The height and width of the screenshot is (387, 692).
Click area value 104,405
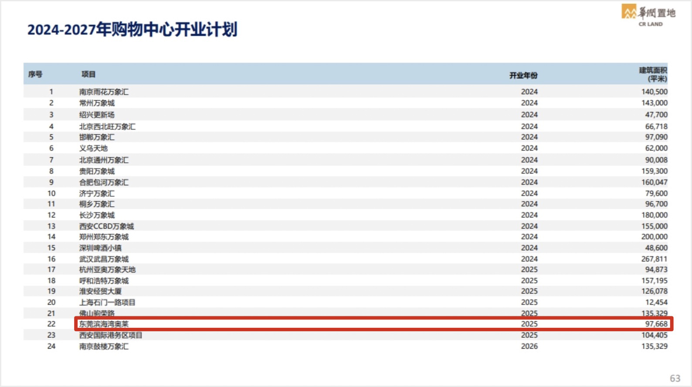tap(654, 335)
